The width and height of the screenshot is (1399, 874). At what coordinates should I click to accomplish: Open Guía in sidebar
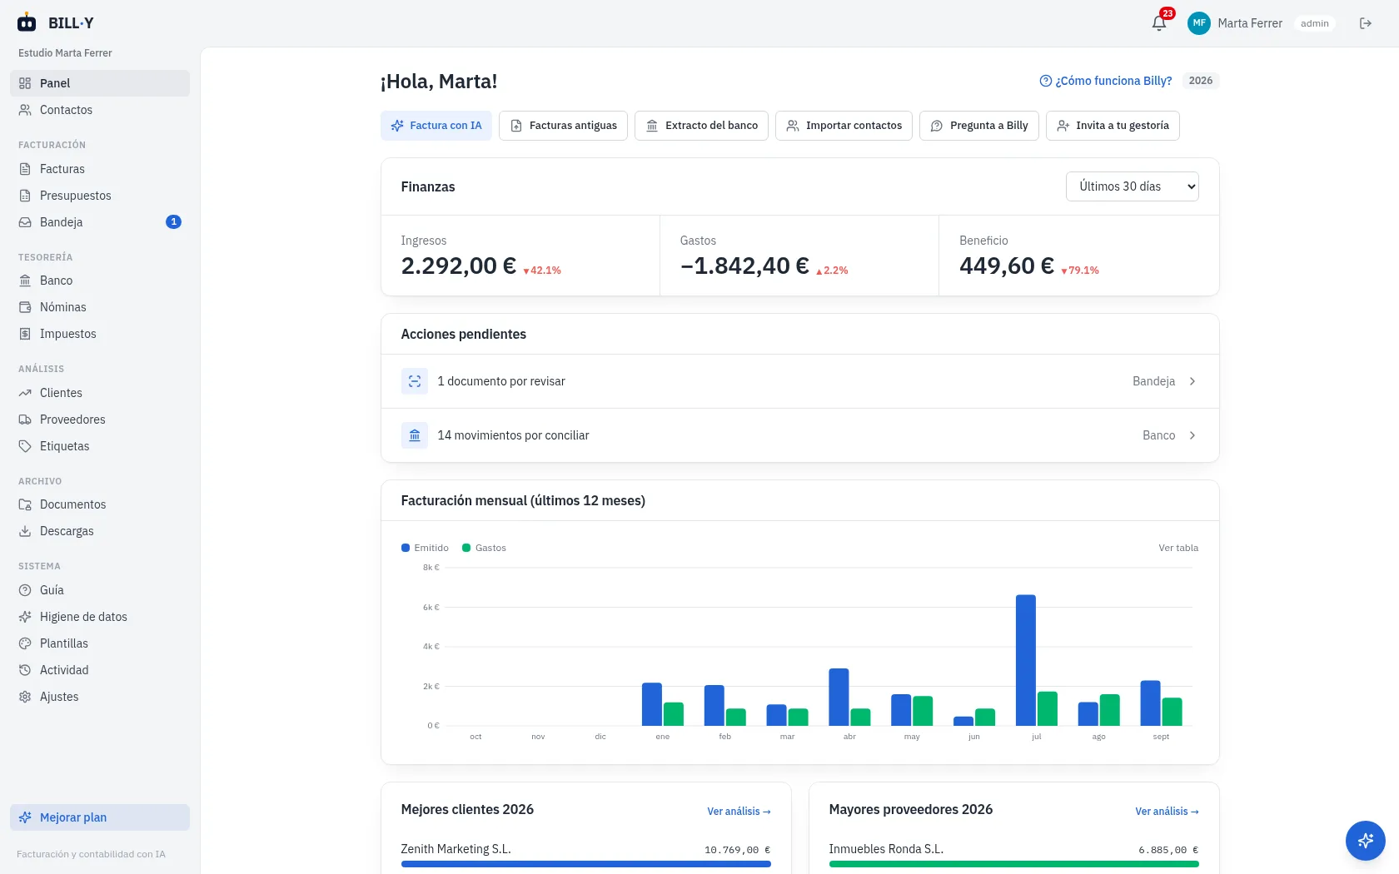pyautogui.click(x=100, y=590)
